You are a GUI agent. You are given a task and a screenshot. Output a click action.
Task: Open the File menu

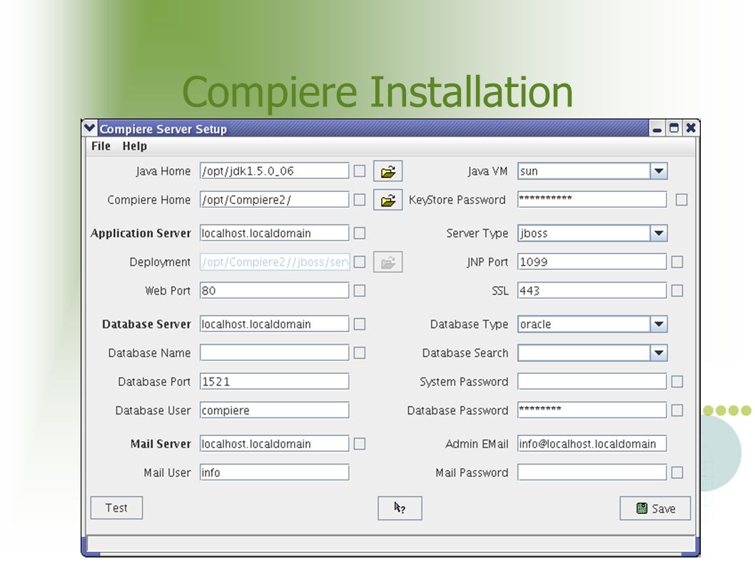point(101,146)
